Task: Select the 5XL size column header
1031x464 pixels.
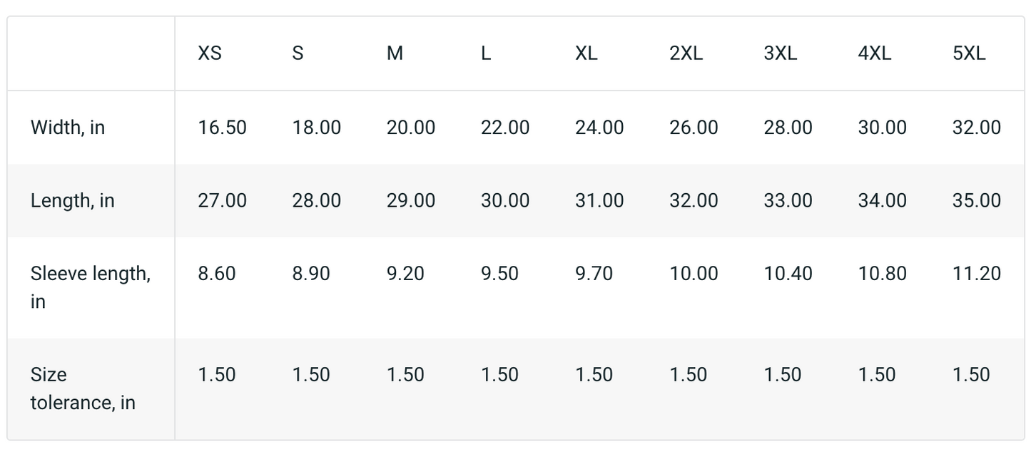Action: tap(969, 53)
